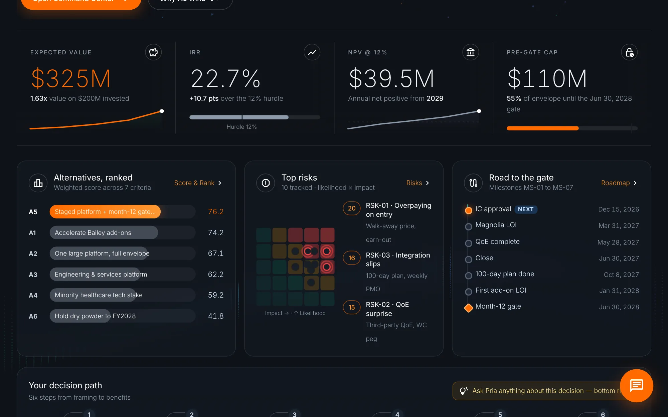Open the Pria chat bubble button

click(x=637, y=386)
